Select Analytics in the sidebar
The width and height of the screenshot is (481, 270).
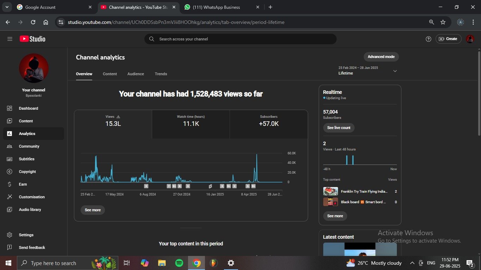[34, 134]
